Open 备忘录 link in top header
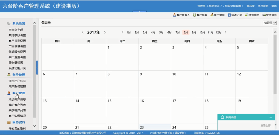The width and height of the screenshot is (279, 135). (250, 6)
